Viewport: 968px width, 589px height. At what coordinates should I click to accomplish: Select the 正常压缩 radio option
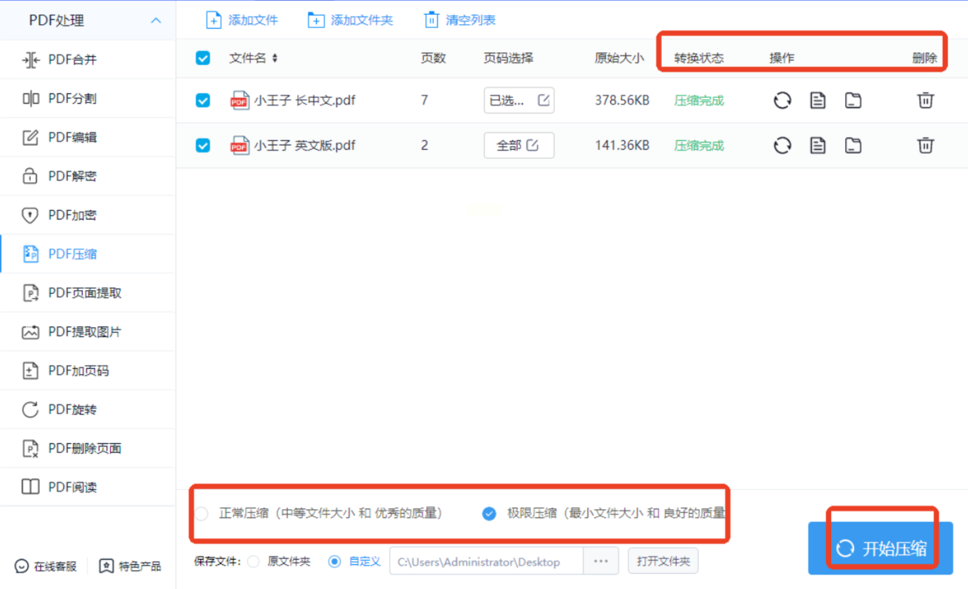click(202, 513)
